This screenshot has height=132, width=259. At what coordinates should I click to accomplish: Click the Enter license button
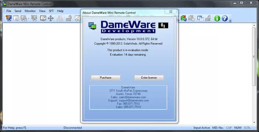pos(149,78)
